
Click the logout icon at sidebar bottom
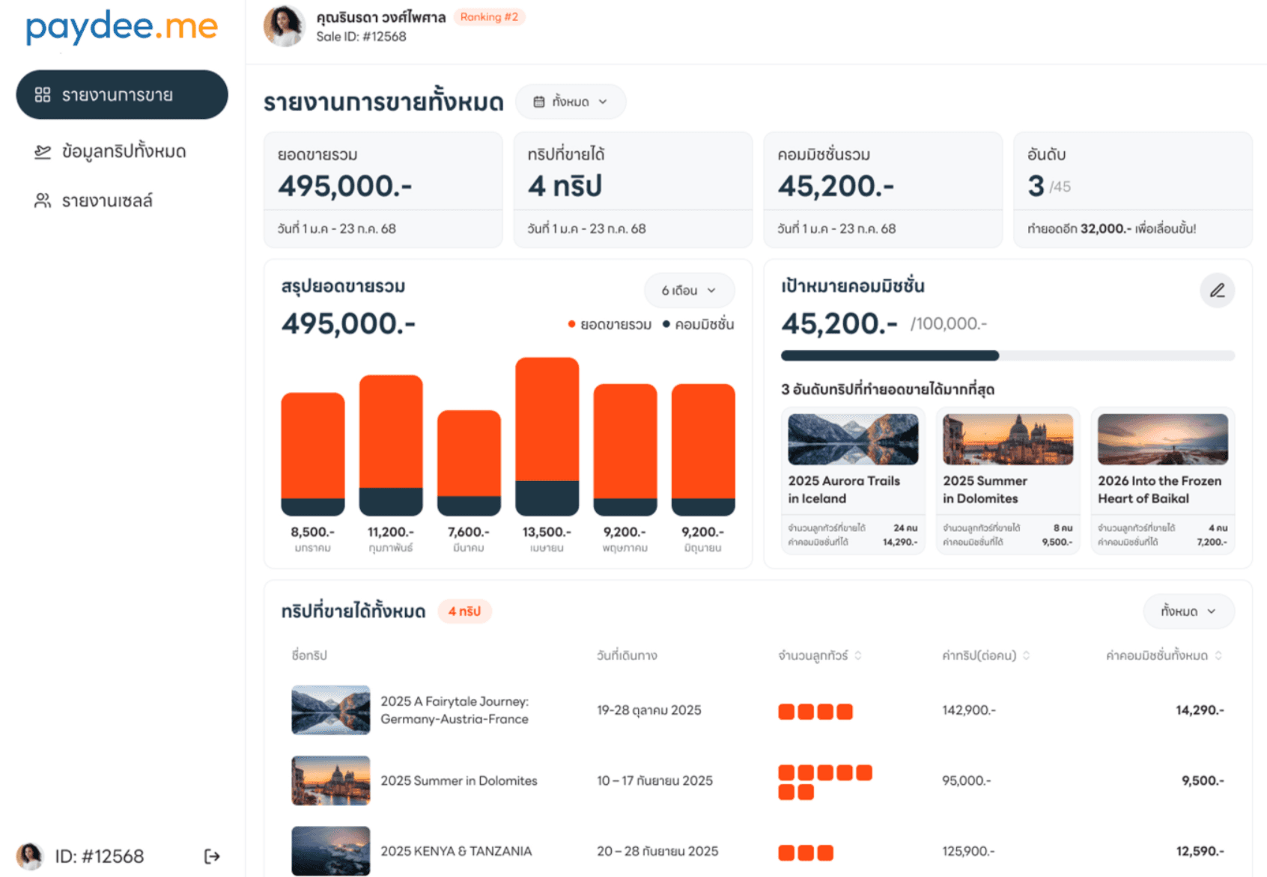click(212, 855)
